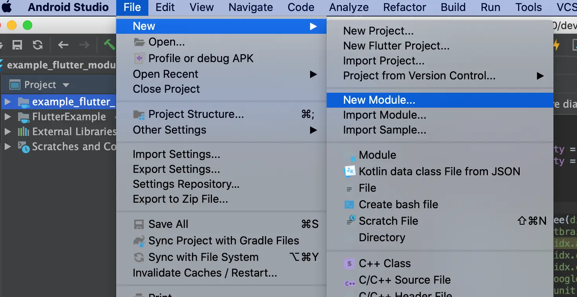Screen dimensions: 577x297
Task: Open the Project view dropdown
Action: 66,85
